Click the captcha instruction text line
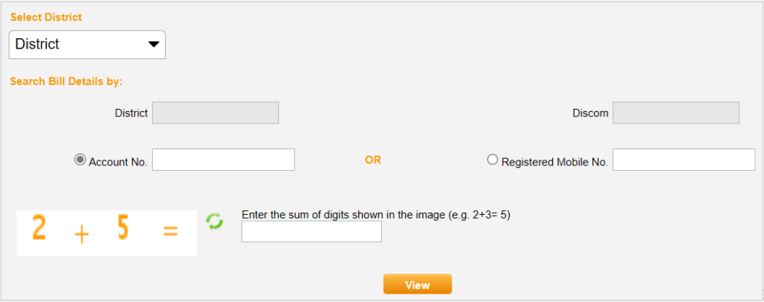Viewport: 764px width, 302px height. click(x=375, y=214)
